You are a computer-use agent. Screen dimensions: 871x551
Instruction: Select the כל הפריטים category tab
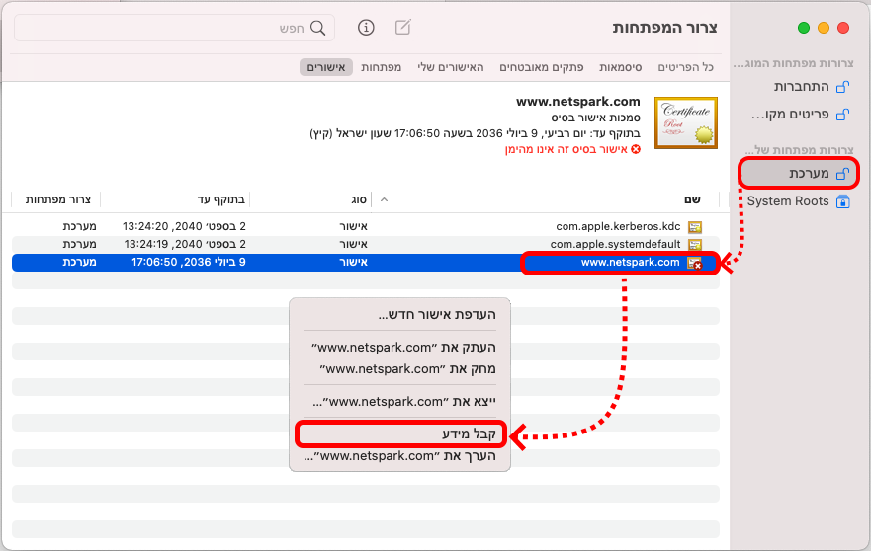[x=685, y=67]
